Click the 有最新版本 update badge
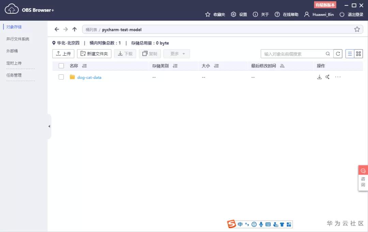 click(325, 5)
